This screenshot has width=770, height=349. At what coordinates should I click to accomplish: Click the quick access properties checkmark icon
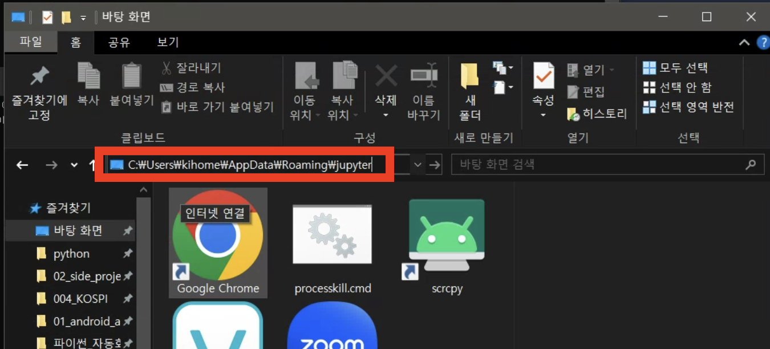[47, 17]
